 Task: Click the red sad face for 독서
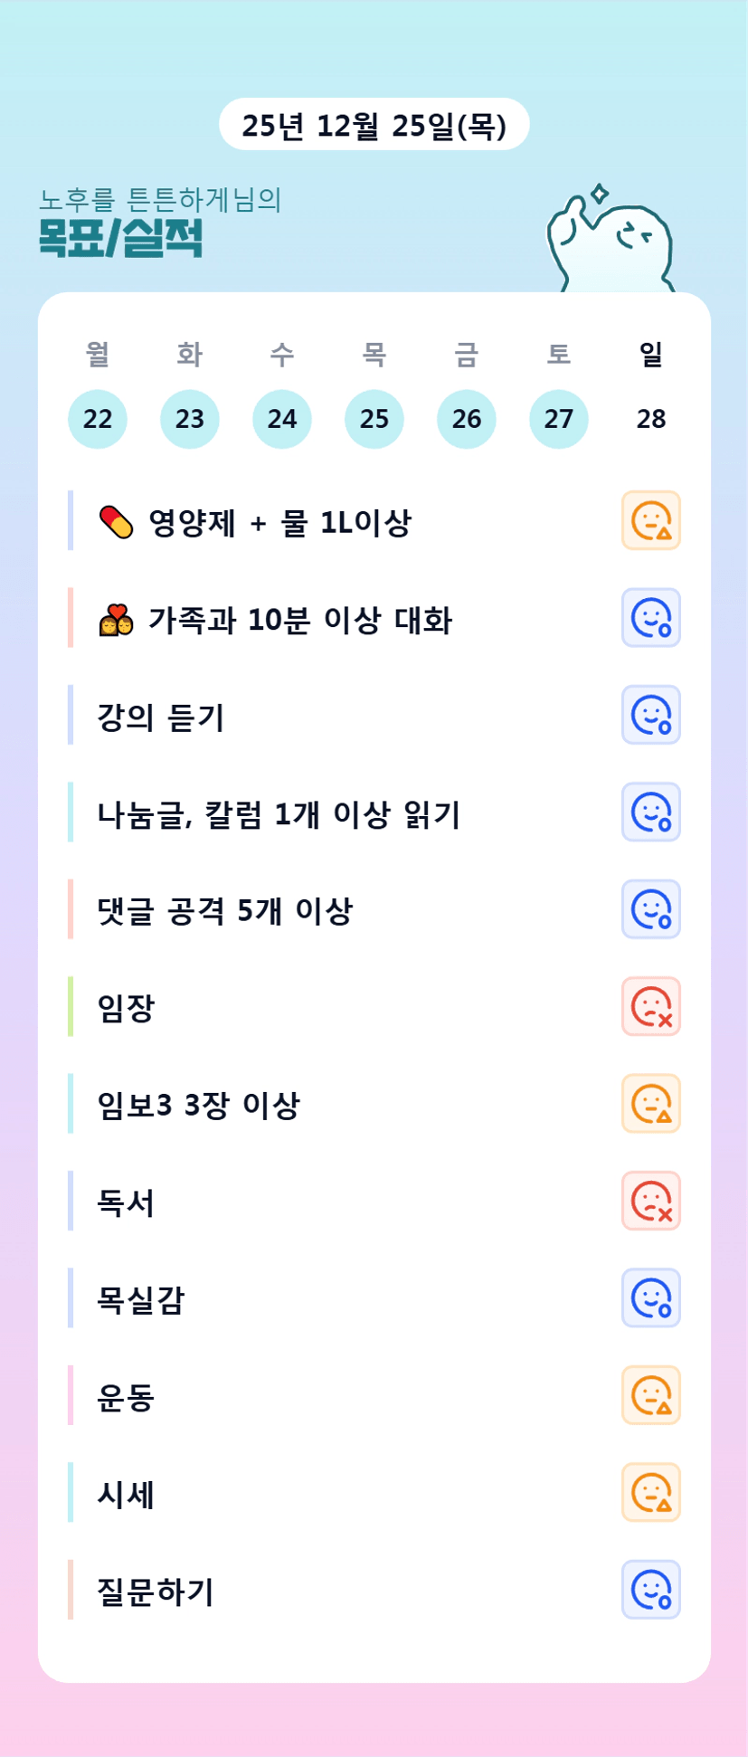click(x=650, y=1201)
